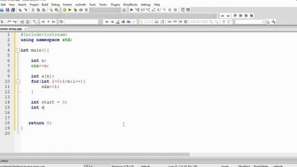The width and height of the screenshot is (297, 167).
Task: Click the 'Insert' status bar entry
Action: pos(225,166)
